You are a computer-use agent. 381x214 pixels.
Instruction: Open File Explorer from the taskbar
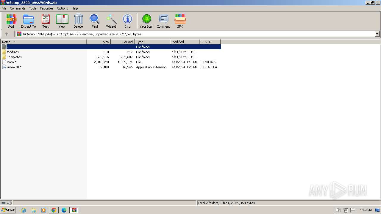(34, 210)
